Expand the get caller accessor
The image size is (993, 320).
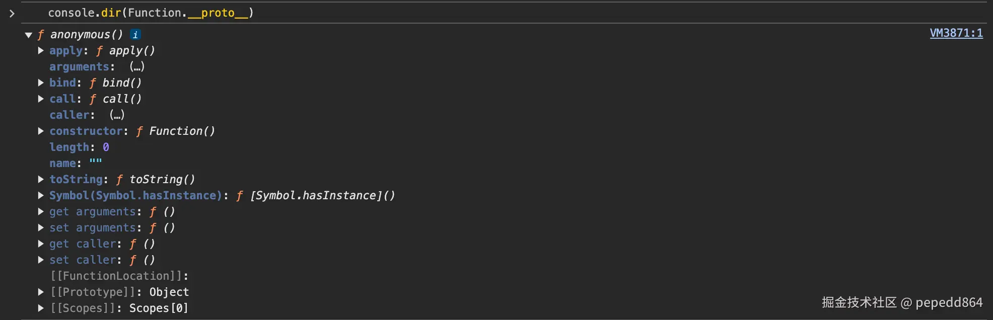pos(41,244)
